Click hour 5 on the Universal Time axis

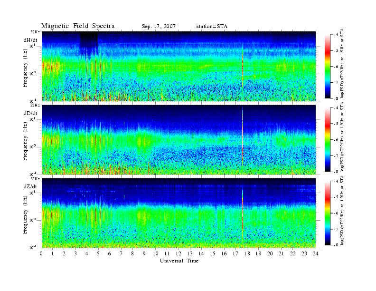(98, 253)
